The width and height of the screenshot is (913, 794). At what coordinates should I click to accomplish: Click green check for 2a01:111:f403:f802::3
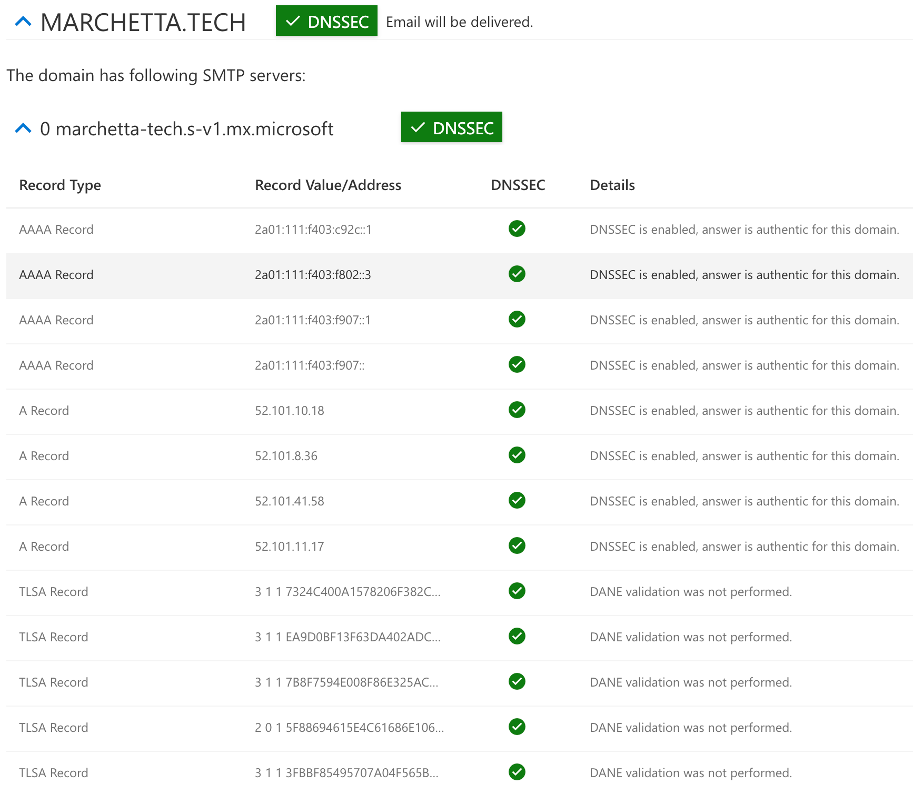(x=517, y=274)
